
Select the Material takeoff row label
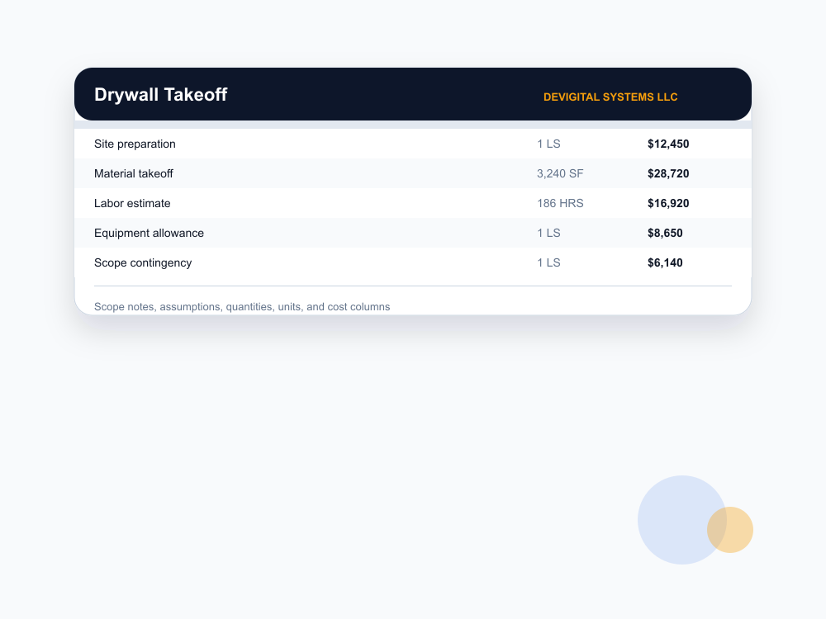[x=133, y=173]
